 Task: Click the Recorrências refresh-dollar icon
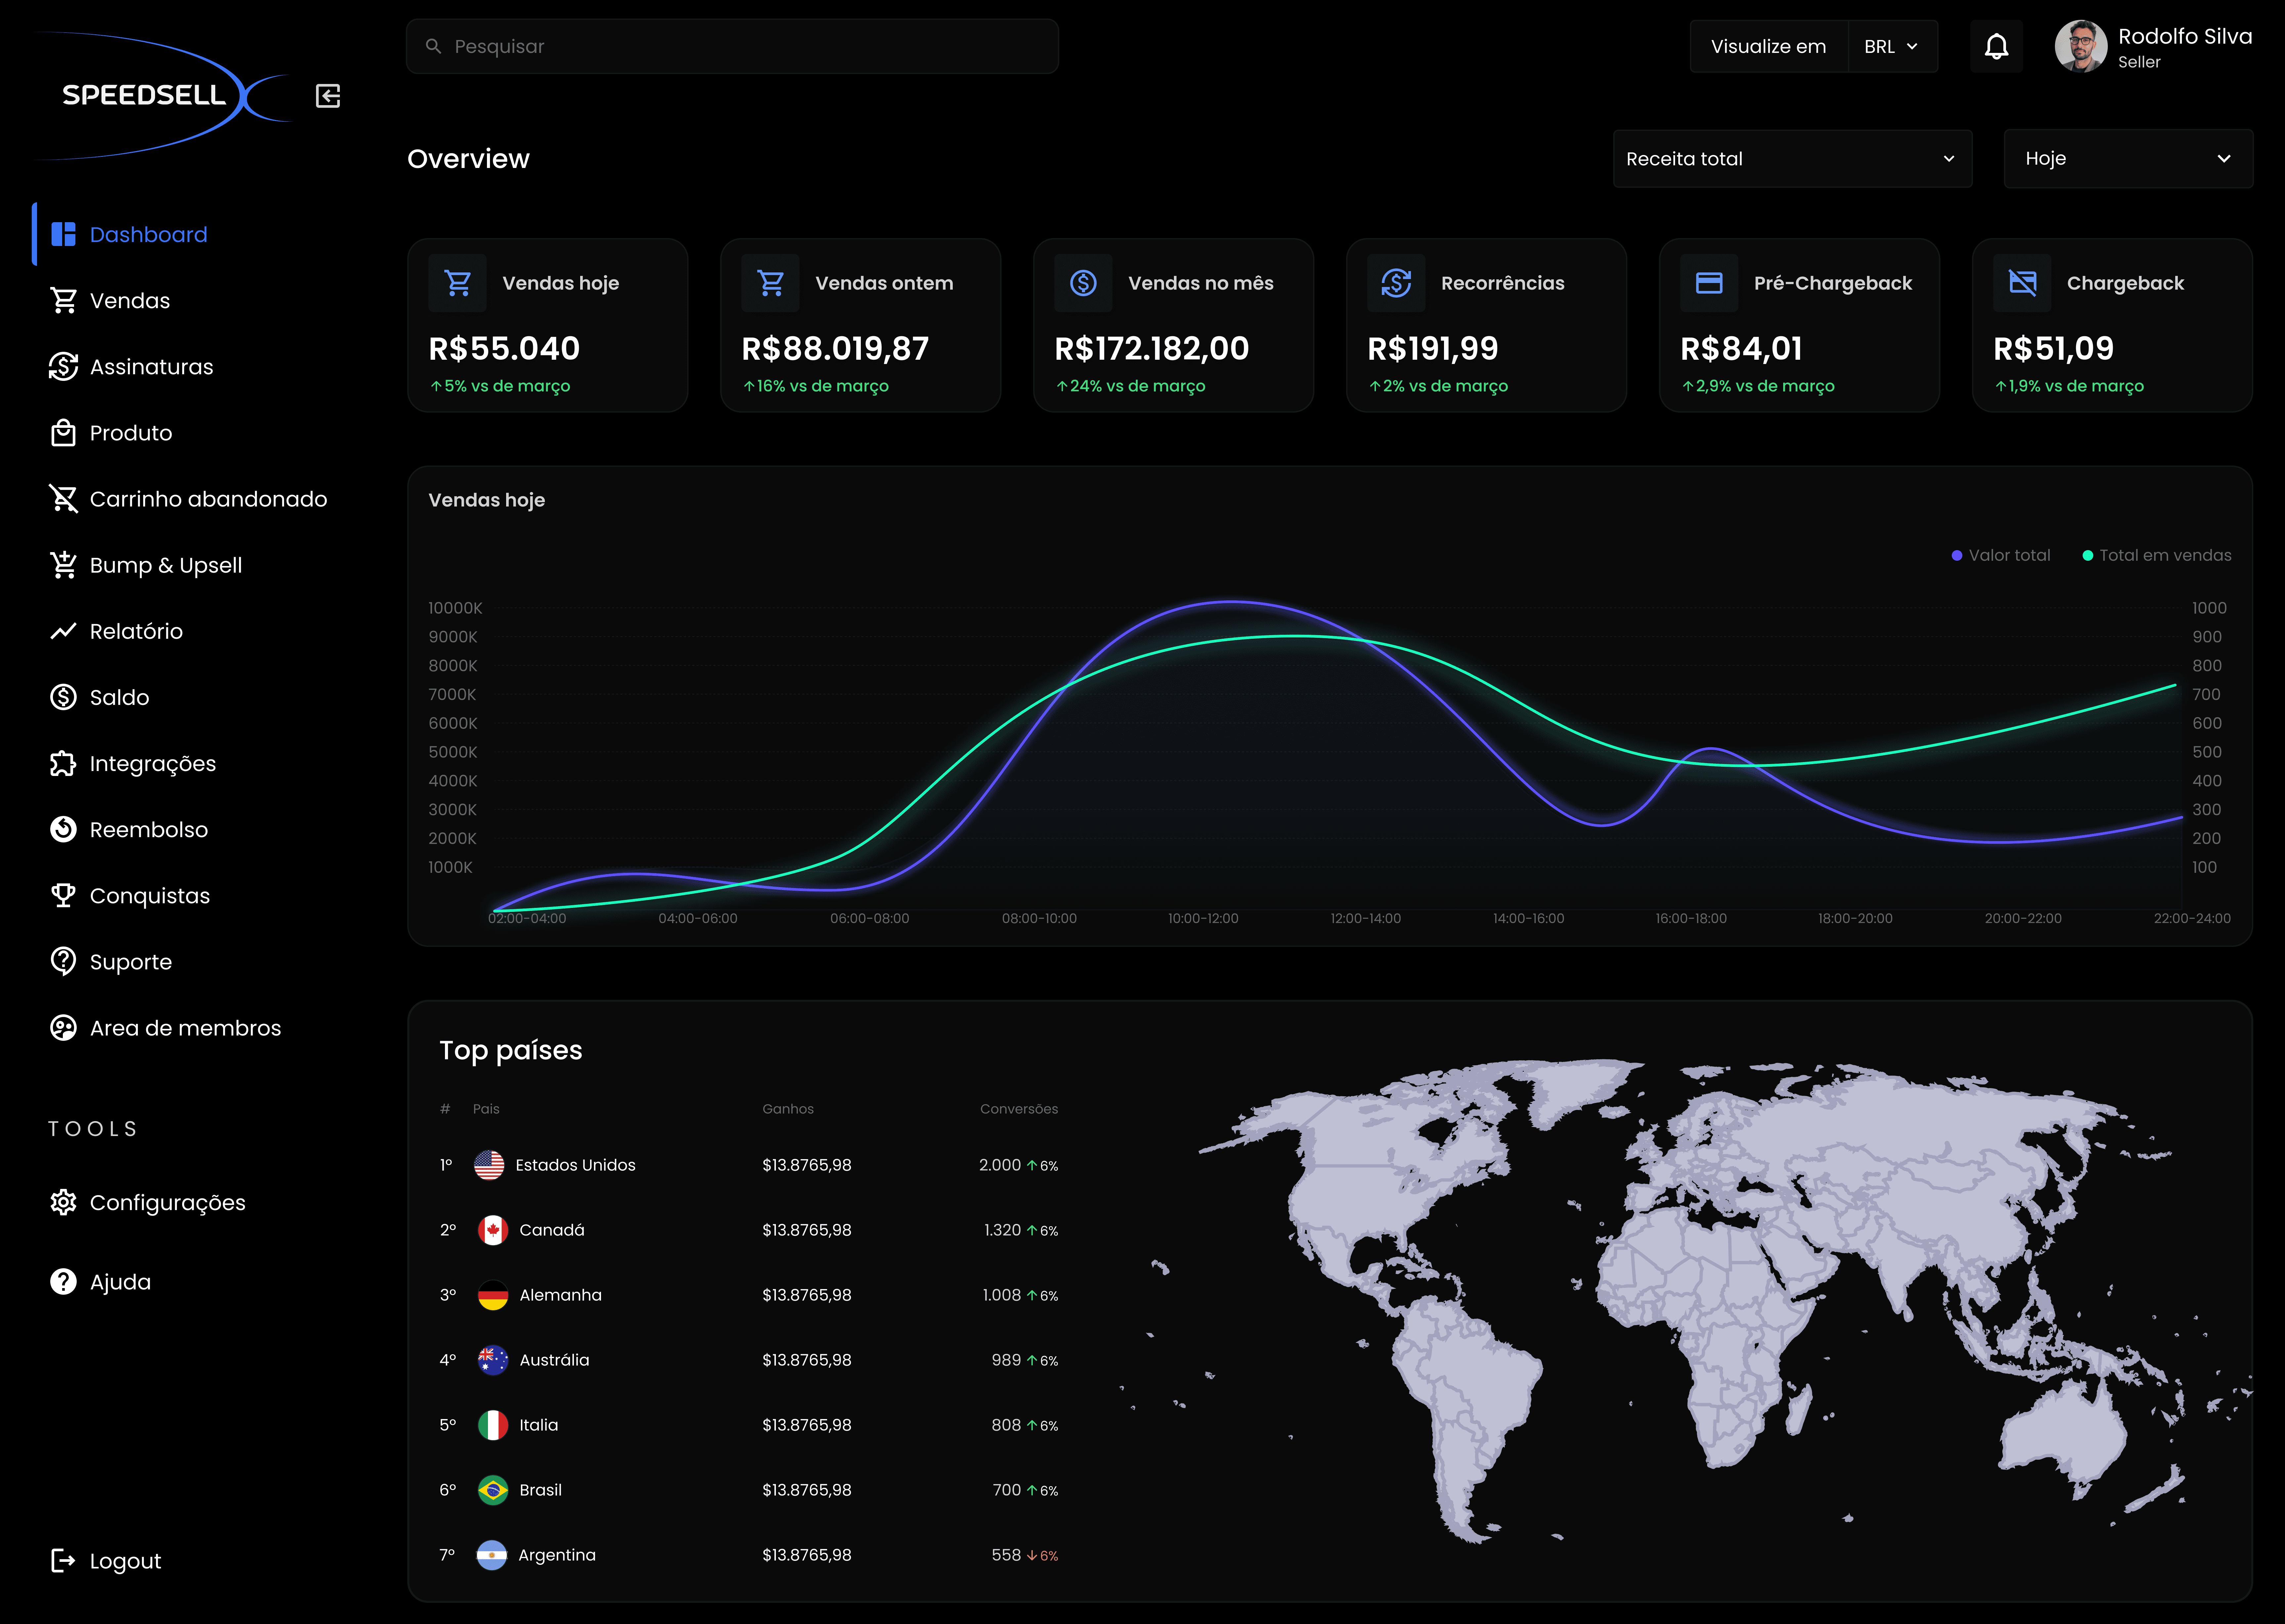(1396, 283)
